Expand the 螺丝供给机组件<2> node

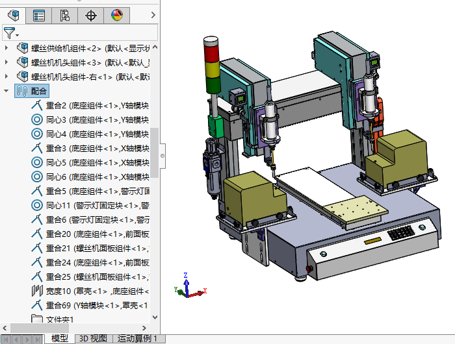[6, 47]
